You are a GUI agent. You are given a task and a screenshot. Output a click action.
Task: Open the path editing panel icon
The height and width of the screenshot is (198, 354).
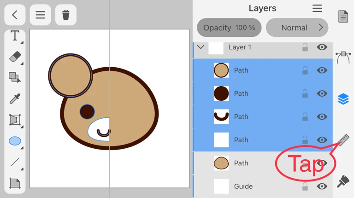click(343, 58)
